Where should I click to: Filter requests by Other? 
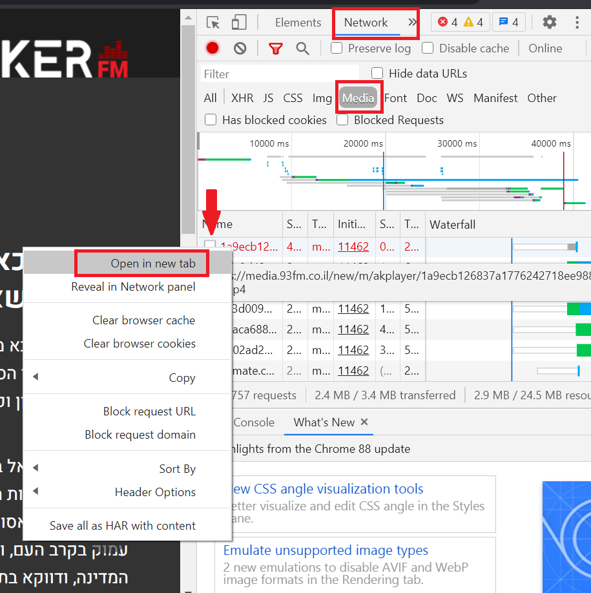coord(542,98)
